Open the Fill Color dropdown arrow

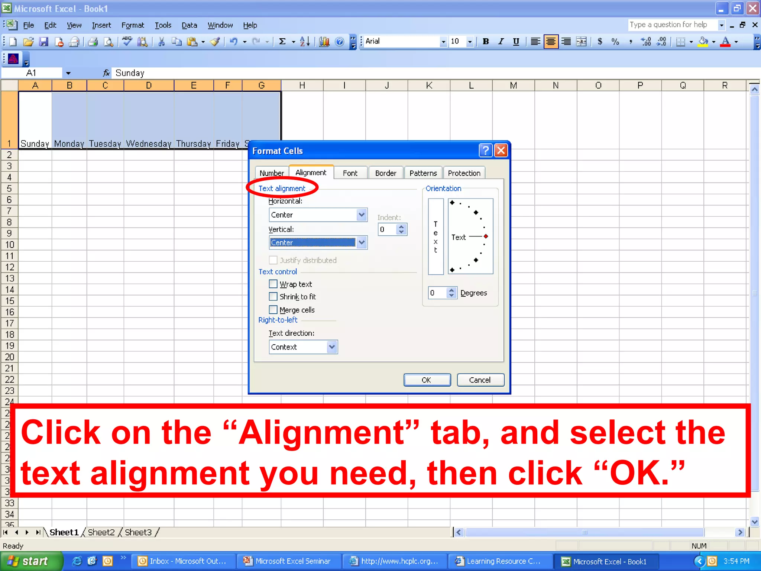pos(714,42)
